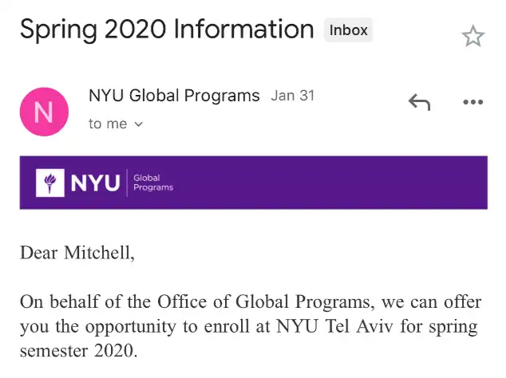Tap the 'Spring 2020 Information' subject line
The height and width of the screenshot is (378, 506).
166,30
